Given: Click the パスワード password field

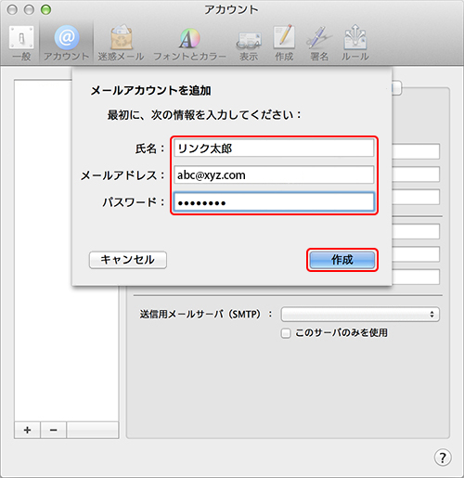Looking at the screenshot, I should 274,202.
